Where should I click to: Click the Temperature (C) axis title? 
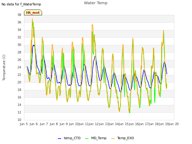pos(4,67)
